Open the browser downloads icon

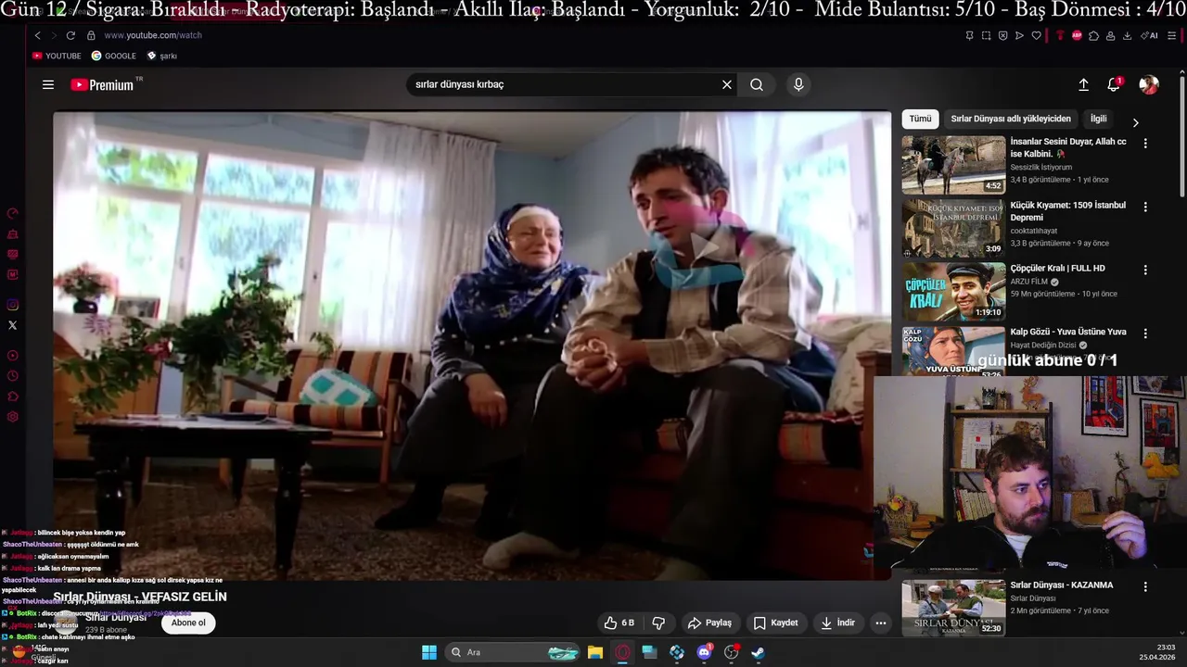(1127, 35)
